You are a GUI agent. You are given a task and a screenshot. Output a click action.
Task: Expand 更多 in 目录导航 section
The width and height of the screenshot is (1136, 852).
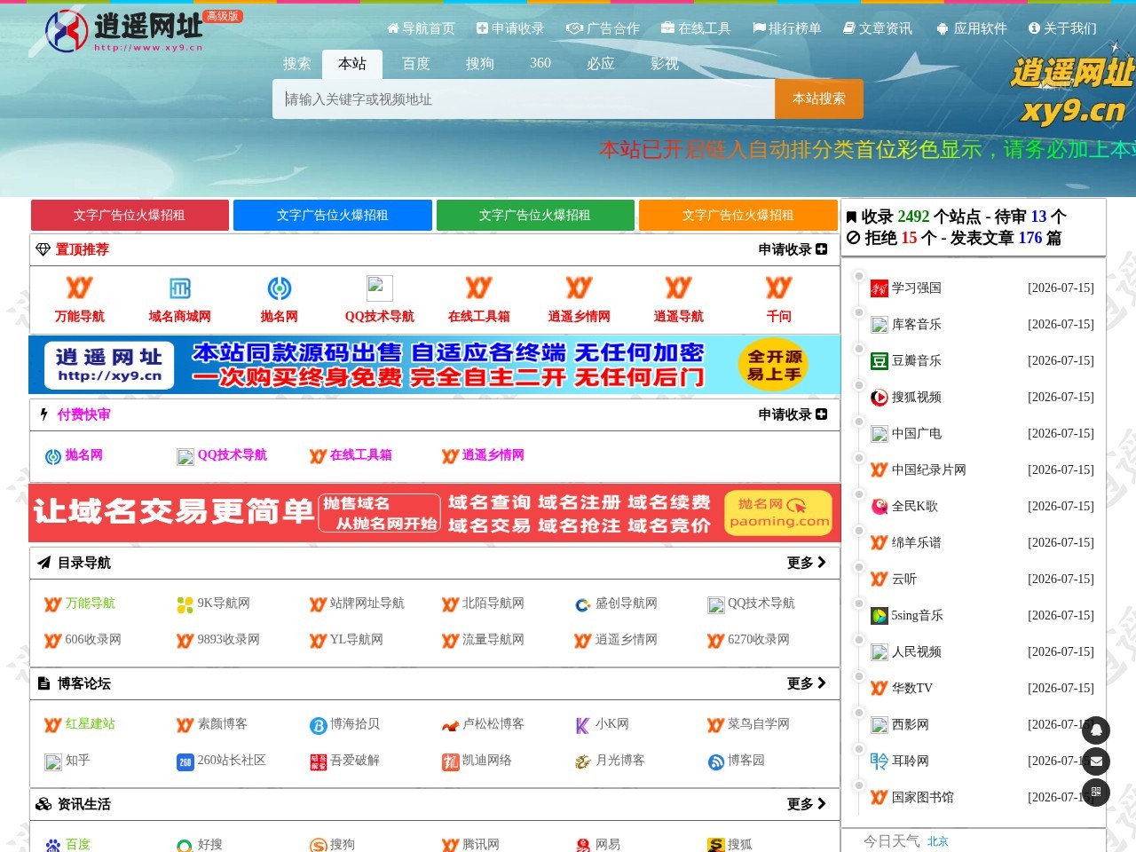coord(807,563)
